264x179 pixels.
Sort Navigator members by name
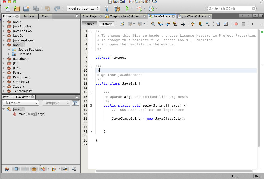[65, 169]
